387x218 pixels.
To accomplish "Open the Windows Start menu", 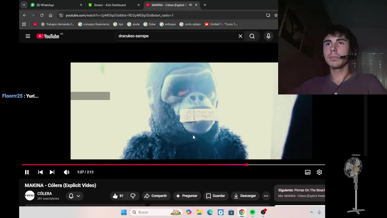I will click(x=124, y=212).
